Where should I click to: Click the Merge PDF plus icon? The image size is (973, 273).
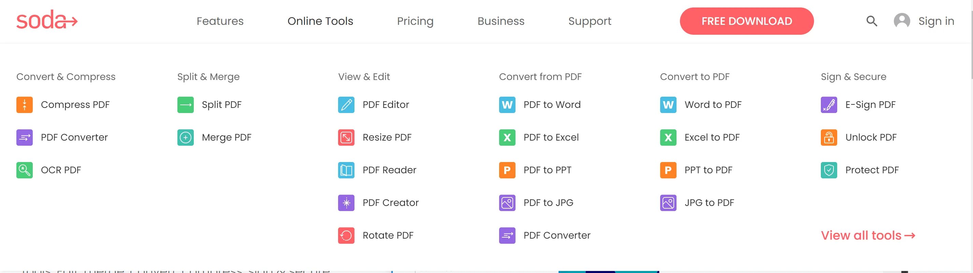pos(186,138)
